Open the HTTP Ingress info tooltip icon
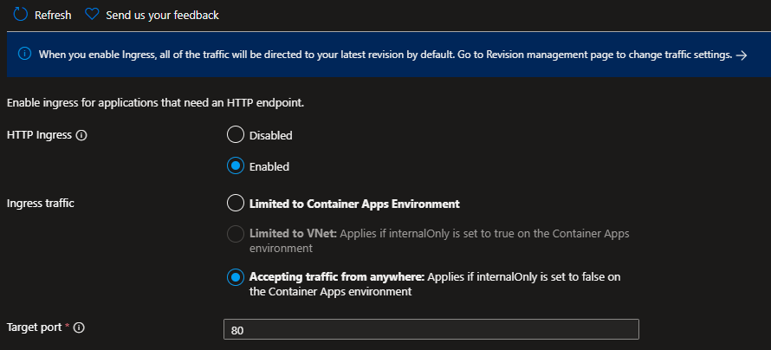Viewport: 771px width, 350px height. (82, 135)
